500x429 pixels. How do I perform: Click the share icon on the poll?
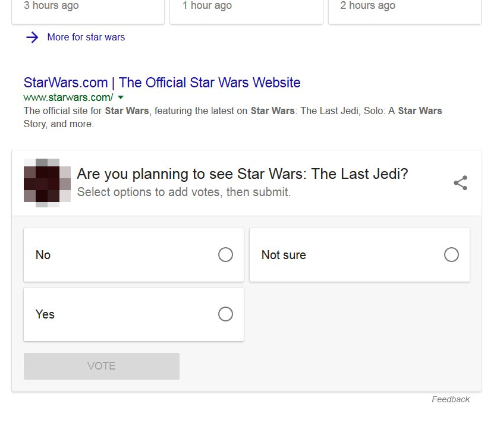[x=460, y=183]
